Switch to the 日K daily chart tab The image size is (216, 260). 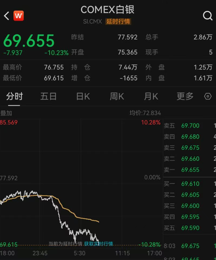click(83, 96)
